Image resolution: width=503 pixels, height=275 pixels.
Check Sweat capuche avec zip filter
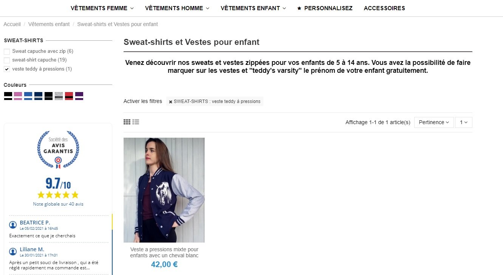click(7, 52)
